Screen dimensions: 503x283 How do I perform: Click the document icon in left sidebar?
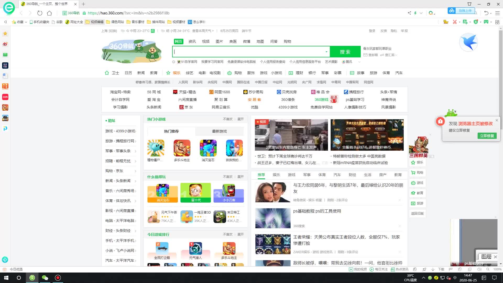5,76
